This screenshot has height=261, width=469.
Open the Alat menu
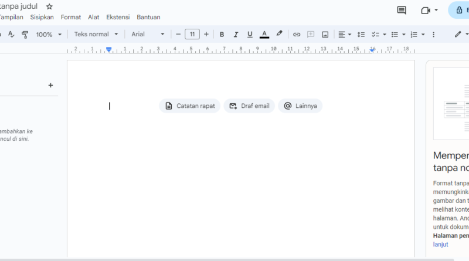93,17
